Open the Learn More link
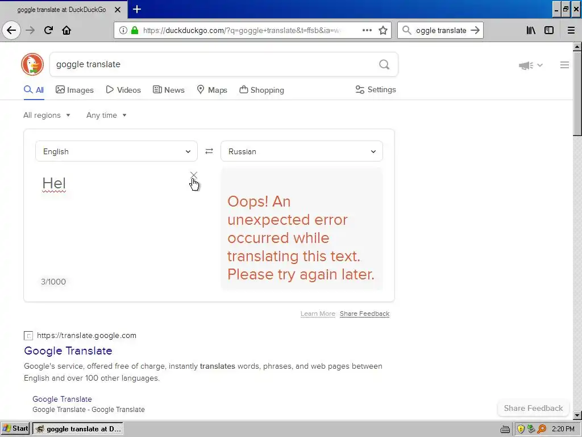This screenshot has height=437, width=582. coord(318,314)
